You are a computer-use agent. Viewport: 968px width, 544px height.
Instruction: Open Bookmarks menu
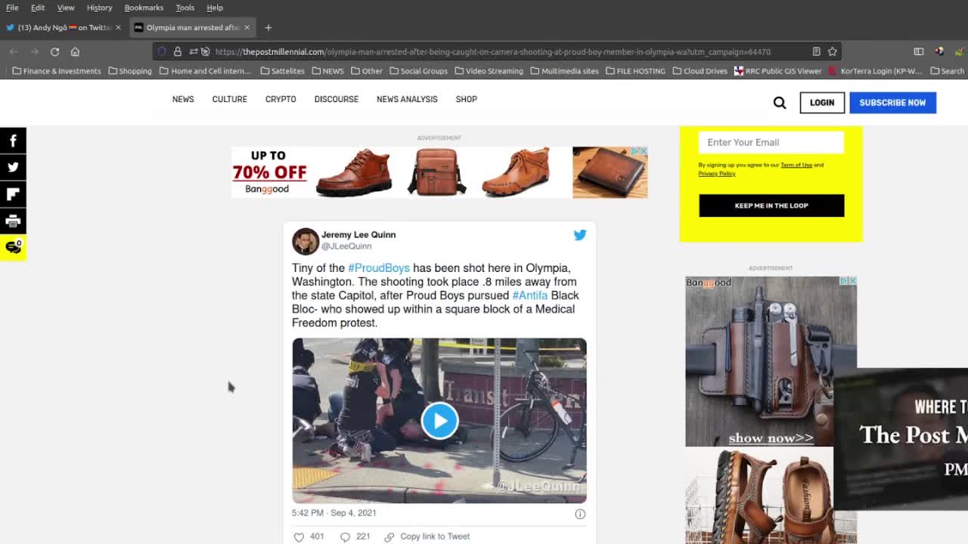click(144, 8)
